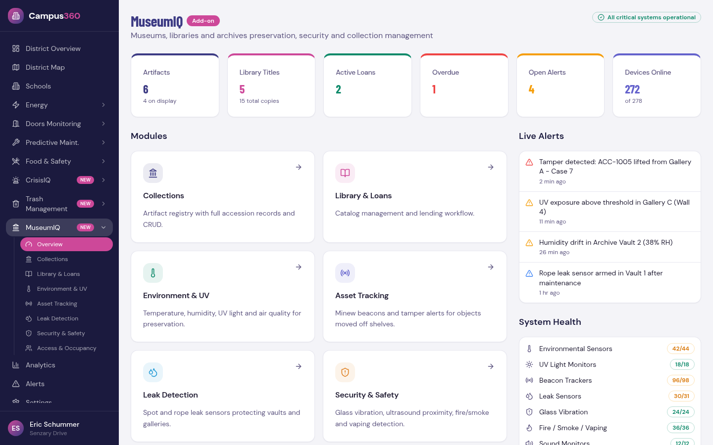
Task: Click the Leak Detection module arrow
Action: click(299, 366)
